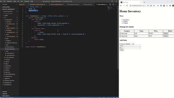Expand the Outline section

pyautogui.click(x=4, y=92)
